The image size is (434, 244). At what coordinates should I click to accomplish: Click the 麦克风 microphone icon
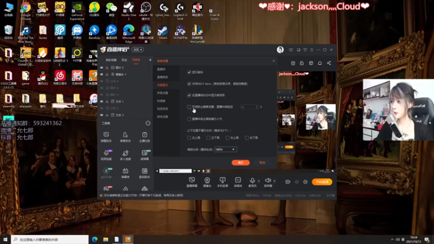(252, 181)
